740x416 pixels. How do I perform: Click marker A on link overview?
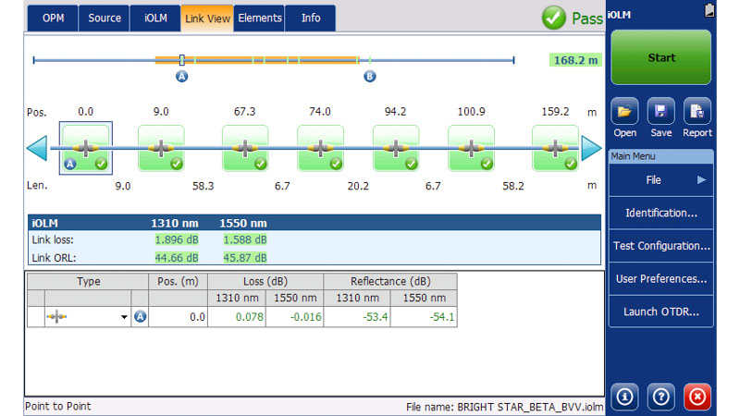(181, 76)
